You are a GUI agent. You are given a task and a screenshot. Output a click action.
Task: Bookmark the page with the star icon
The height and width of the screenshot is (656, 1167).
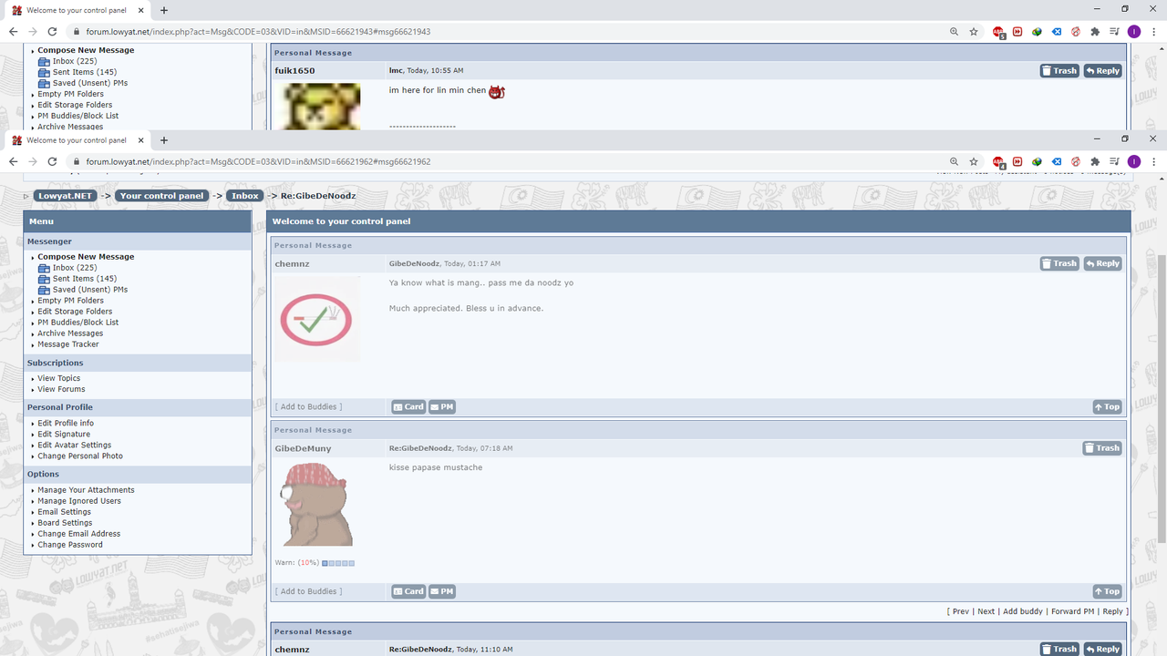(973, 161)
